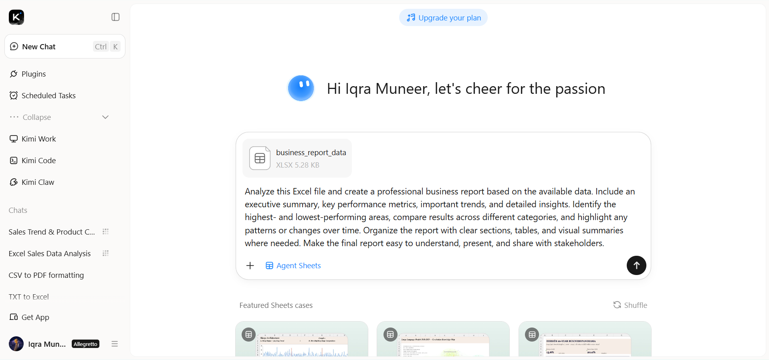Viewport: 769px width, 360px height.
Task: Open Kimi Code
Action: coord(39,160)
